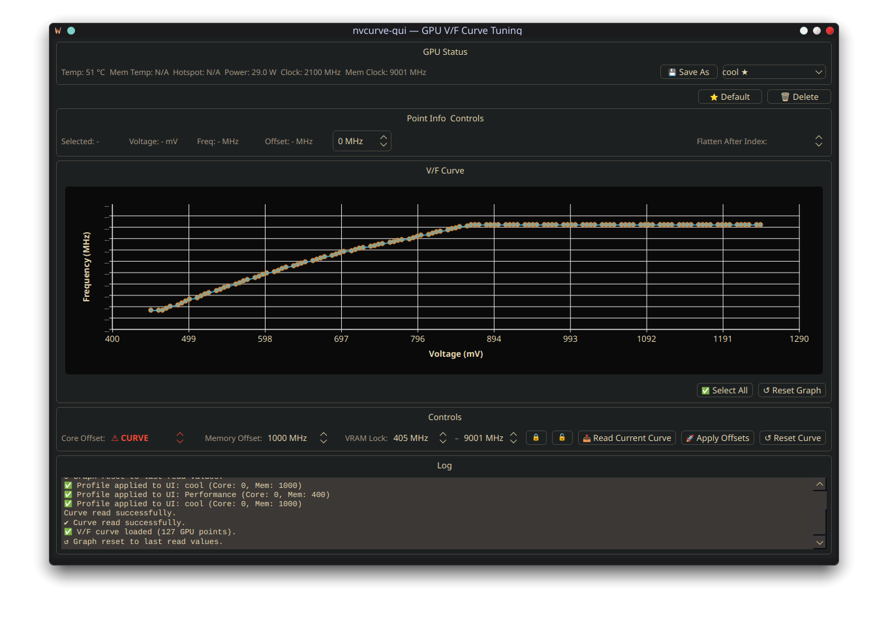This screenshot has height=621, width=888.
Task: Click the Flatten After Index spinner
Action: pyautogui.click(x=819, y=141)
